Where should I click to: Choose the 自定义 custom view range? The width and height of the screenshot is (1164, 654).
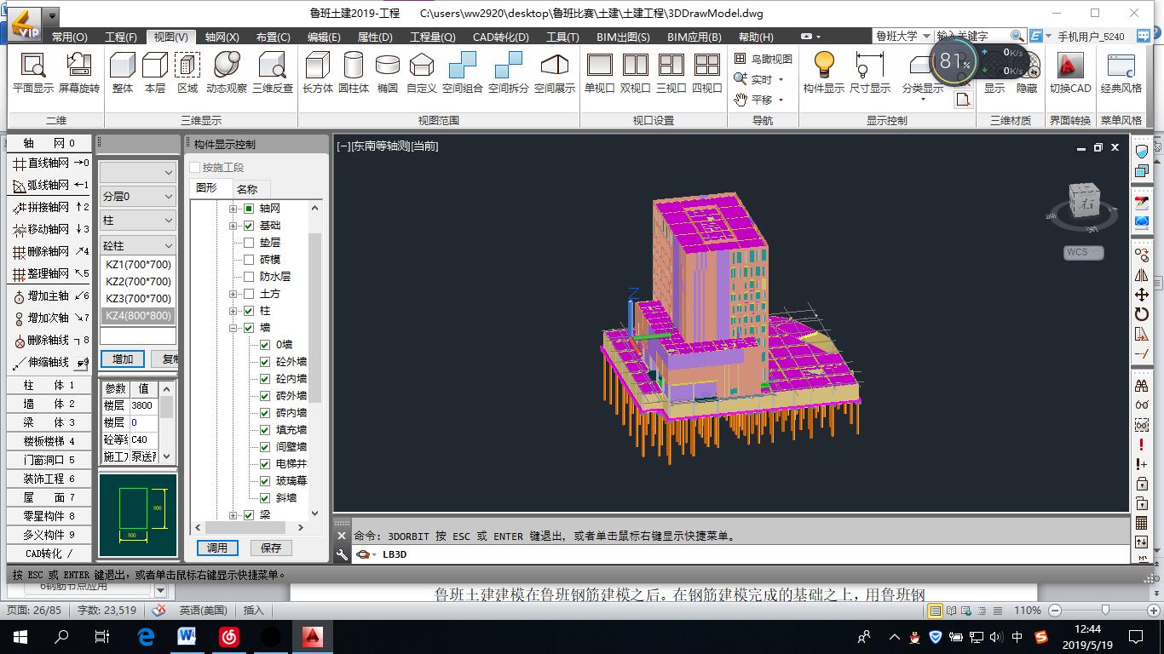(422, 72)
